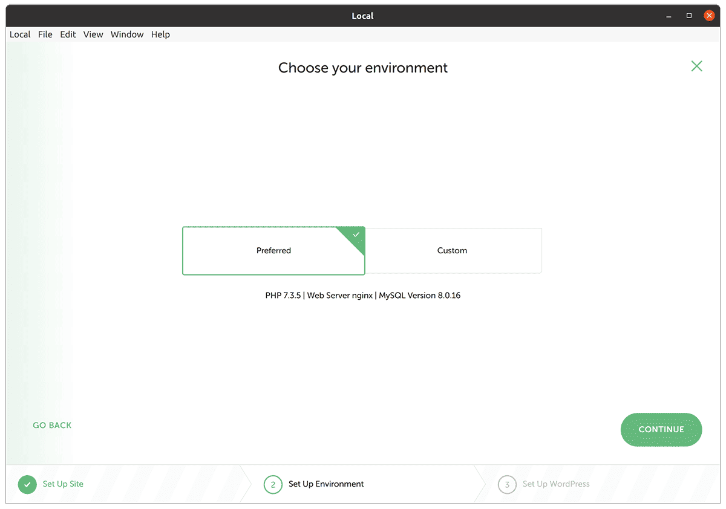The image size is (726, 509).
Task: Select the Preferred environment option
Action: tap(273, 251)
